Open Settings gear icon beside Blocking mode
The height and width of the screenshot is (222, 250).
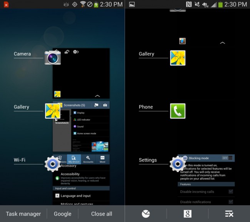(x=177, y=164)
